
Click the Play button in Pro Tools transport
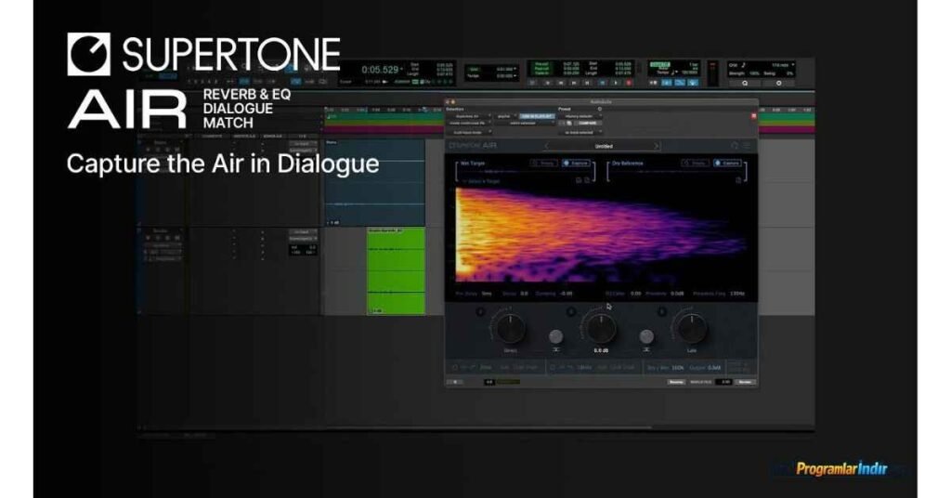point(616,83)
